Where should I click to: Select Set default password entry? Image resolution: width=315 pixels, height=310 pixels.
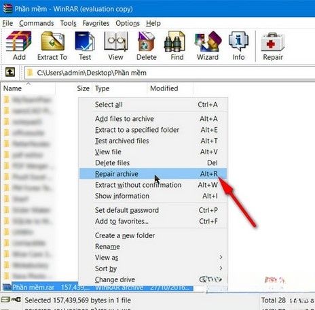153,210
